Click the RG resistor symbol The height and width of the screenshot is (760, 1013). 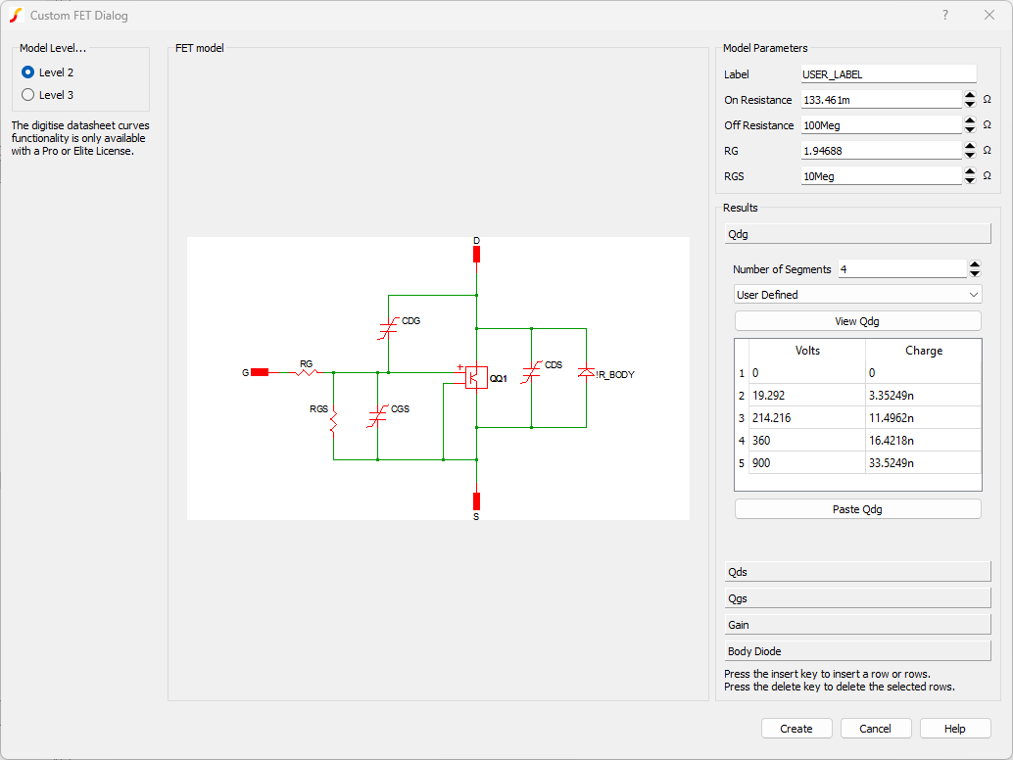pos(307,372)
